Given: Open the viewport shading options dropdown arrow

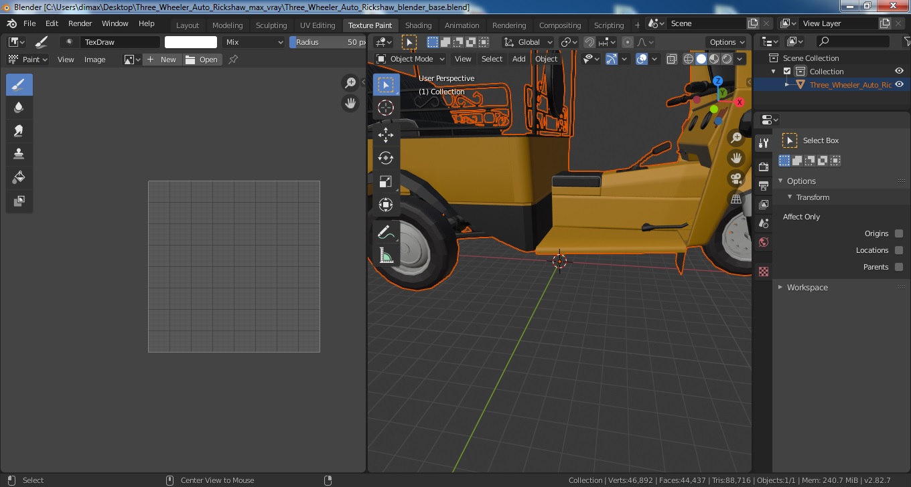Looking at the screenshot, I should tap(740, 59).
